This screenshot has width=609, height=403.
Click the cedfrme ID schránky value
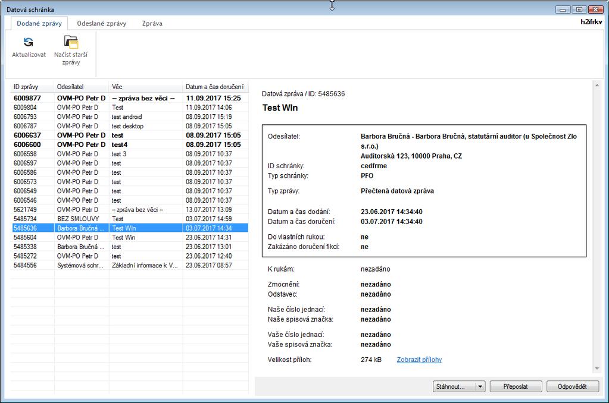[374, 166]
